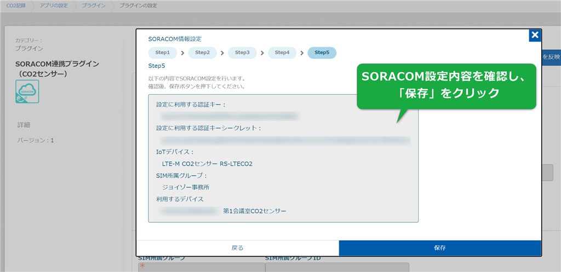Click label 設定に利用する認証キーシークレット：
The image size is (561, 272).
(209, 128)
